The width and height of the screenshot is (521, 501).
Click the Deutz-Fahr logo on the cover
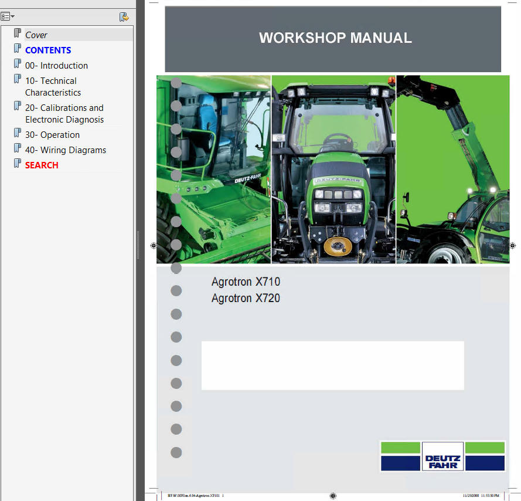click(x=443, y=456)
